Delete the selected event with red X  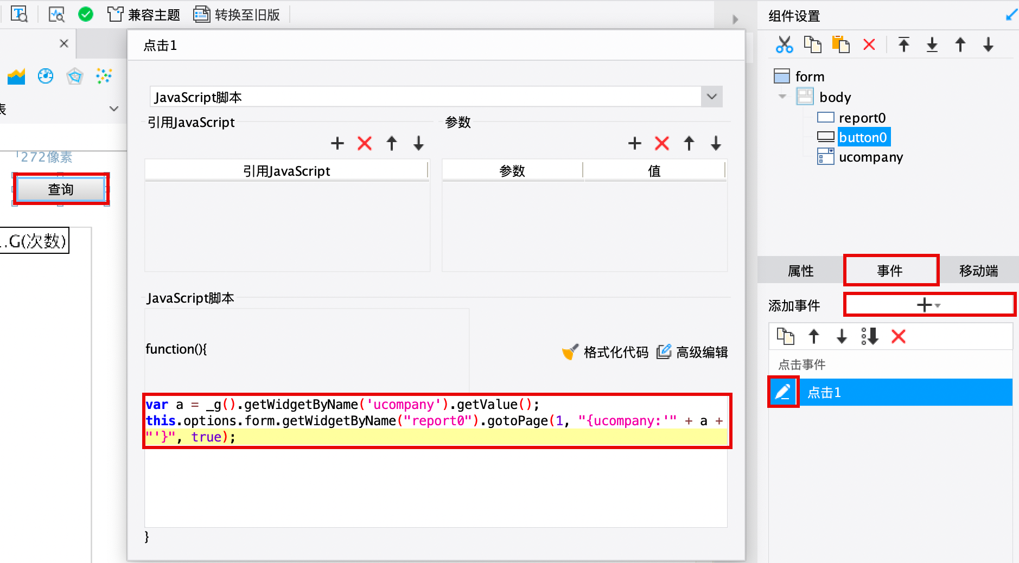899,336
